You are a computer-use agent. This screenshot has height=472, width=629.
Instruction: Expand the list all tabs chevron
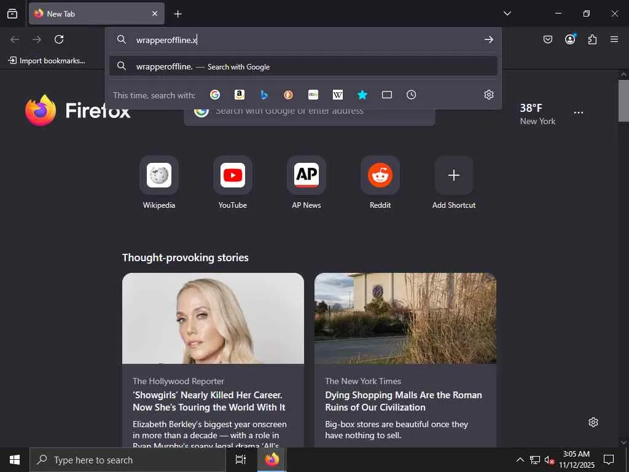coord(507,14)
